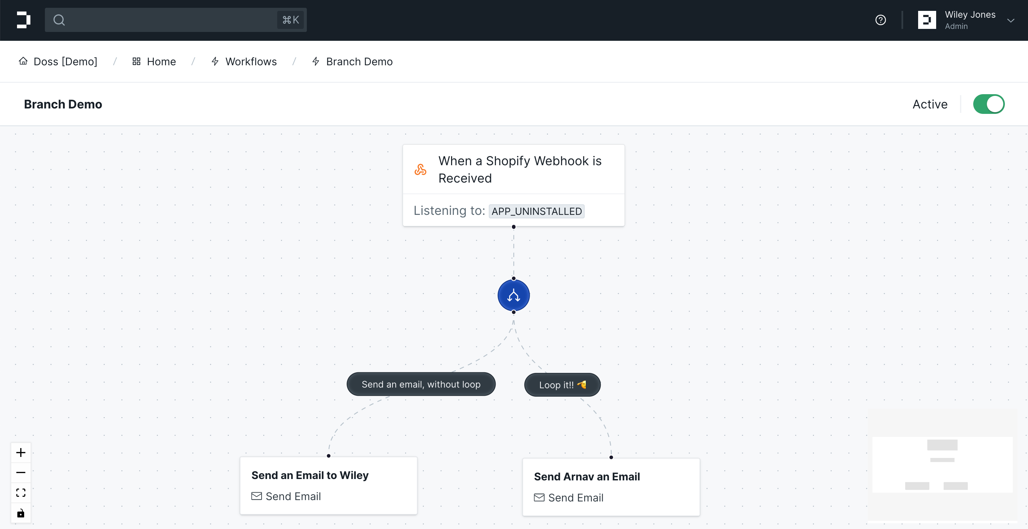Expand the Wiley Jones account chevron
Screen dimensions: 1028x529
tap(1010, 20)
